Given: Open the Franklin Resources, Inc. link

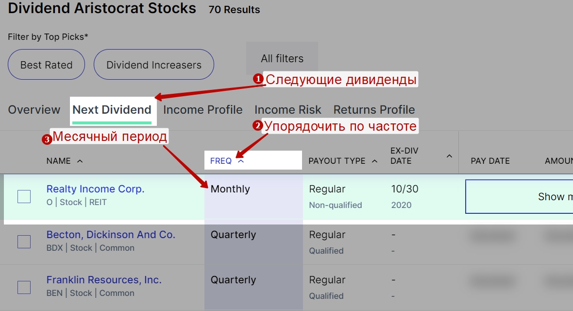Looking at the screenshot, I should click(x=104, y=280).
